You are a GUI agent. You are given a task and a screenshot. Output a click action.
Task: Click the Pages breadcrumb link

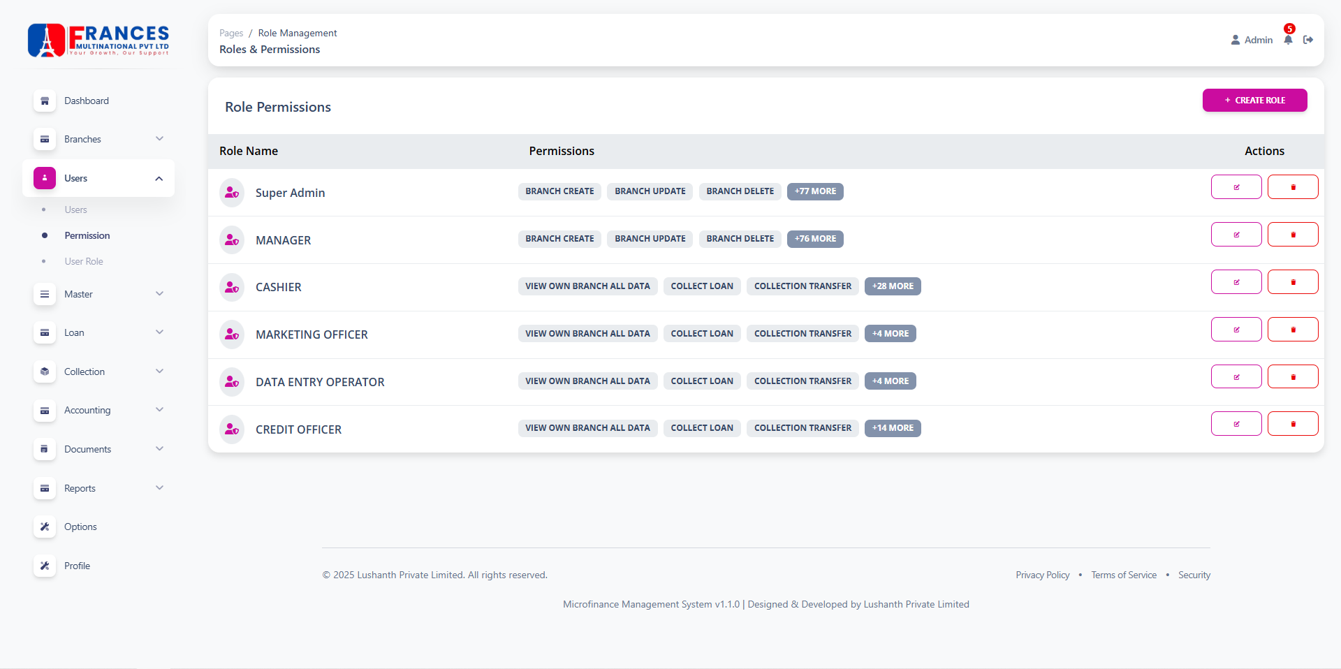(231, 33)
